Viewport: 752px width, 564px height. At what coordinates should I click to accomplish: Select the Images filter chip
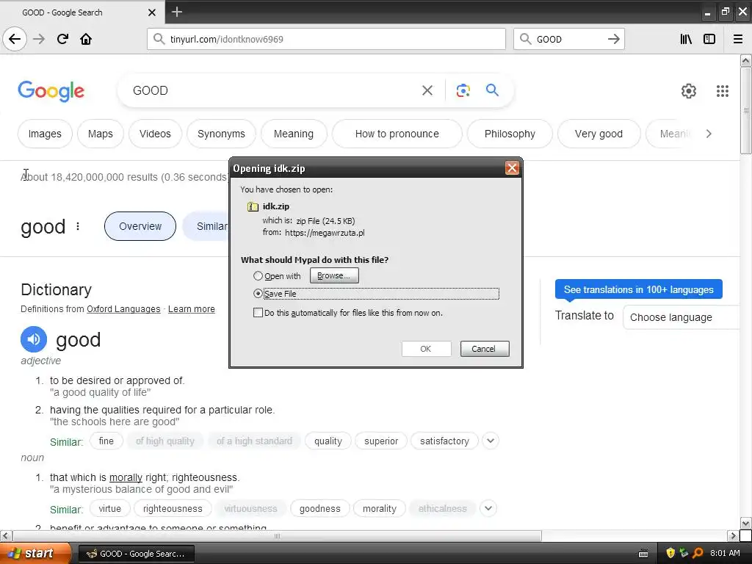coord(45,134)
